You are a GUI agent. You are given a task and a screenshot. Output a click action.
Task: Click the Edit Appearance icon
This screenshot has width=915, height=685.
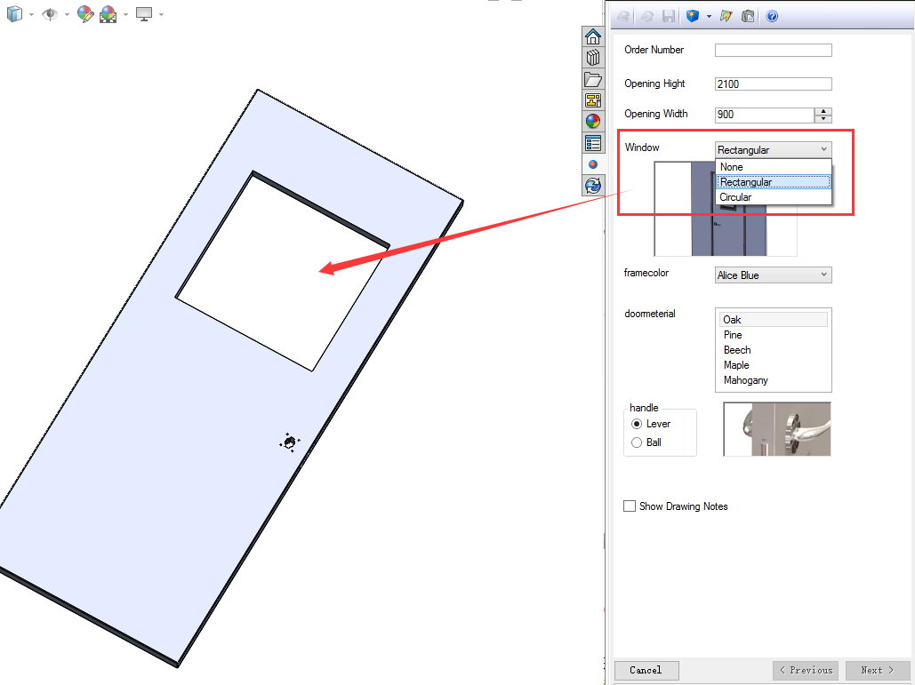tap(84, 14)
